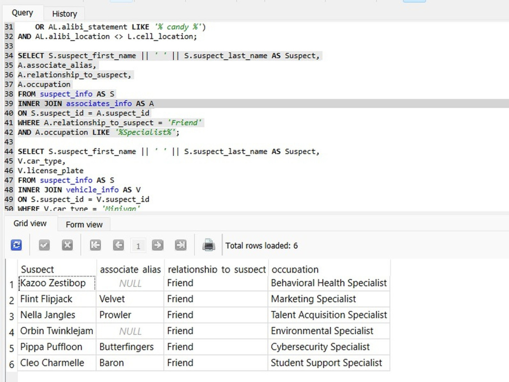The image size is (509, 382).
Task: Click the Talent Acquisition Specialist cell
Action: (x=329, y=315)
